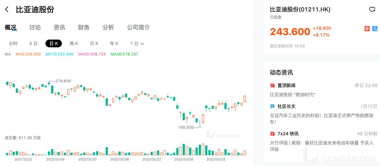This screenshot has height=166, width=380.
Task: Open news 比亚迪告别 "燃油时代"
Action: point(293,95)
